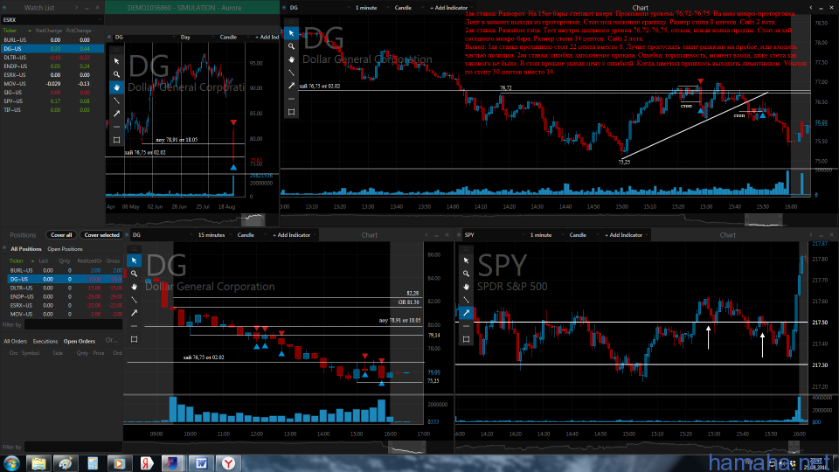
Task: Sort watch list by Ticker column
Action: tap(10, 31)
